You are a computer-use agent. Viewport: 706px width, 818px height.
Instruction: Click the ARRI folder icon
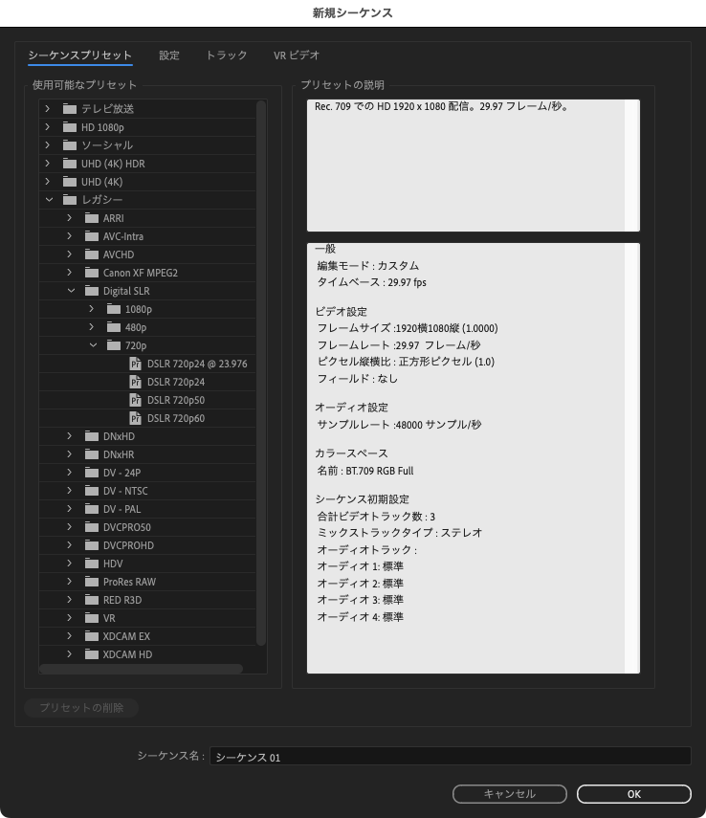coord(92,218)
